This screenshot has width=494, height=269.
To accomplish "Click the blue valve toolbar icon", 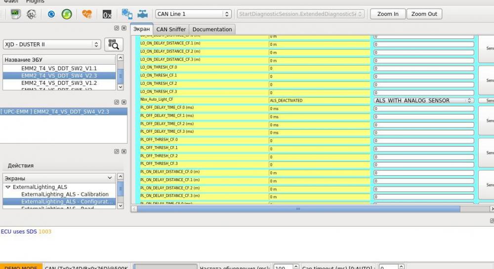I will (x=143, y=14).
